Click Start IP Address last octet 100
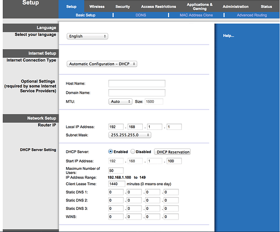Image resolution: width=280 pixels, height=232 pixels. [x=174, y=161]
